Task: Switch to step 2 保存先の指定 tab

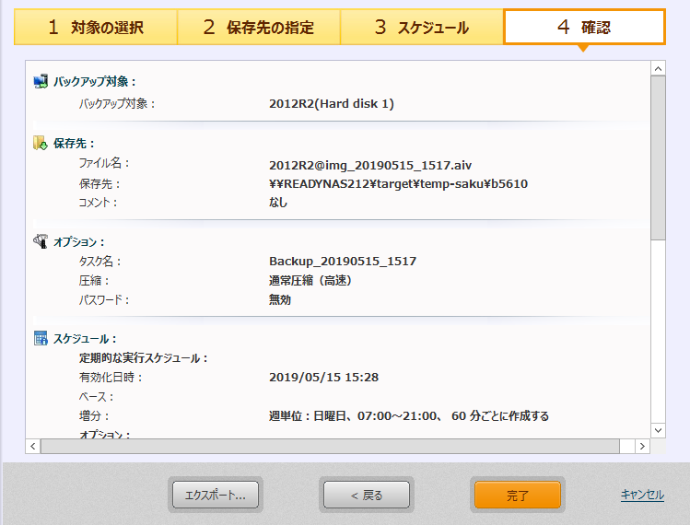Action: coord(258,28)
